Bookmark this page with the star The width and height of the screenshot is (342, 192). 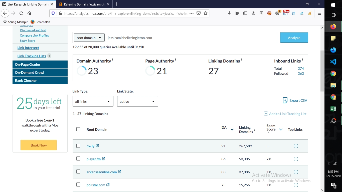tap(206, 13)
